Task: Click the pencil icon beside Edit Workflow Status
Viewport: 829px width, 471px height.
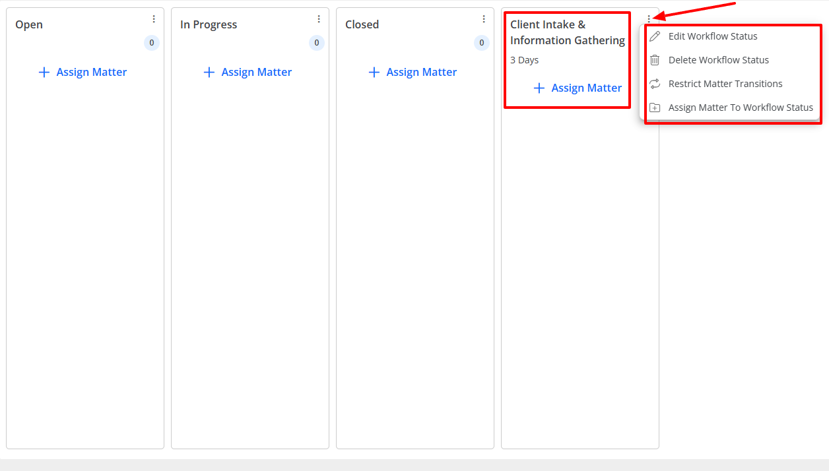Action: [x=654, y=36]
